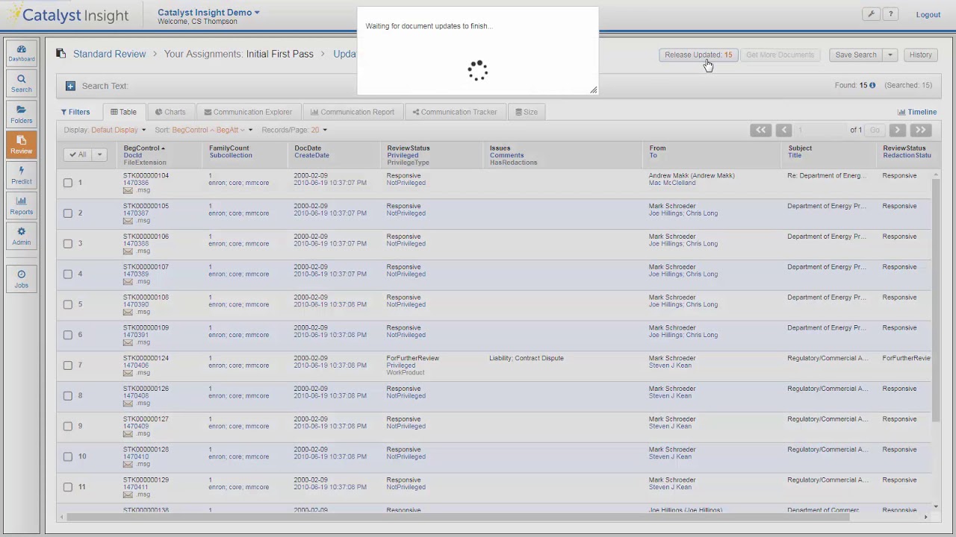956x537 pixels.
Task: Select checkbox for row 4
Action: 68,274
